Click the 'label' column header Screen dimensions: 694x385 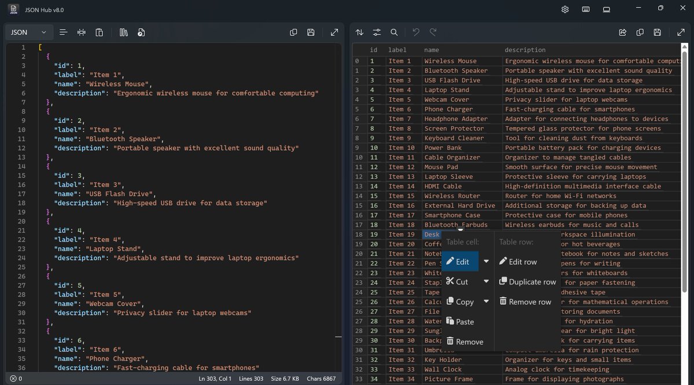pos(397,50)
